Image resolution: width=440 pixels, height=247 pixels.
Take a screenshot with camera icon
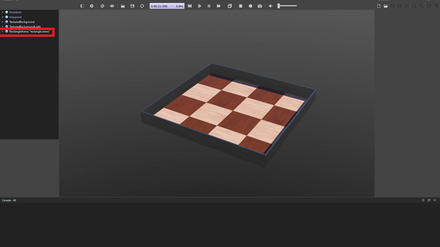[260, 6]
